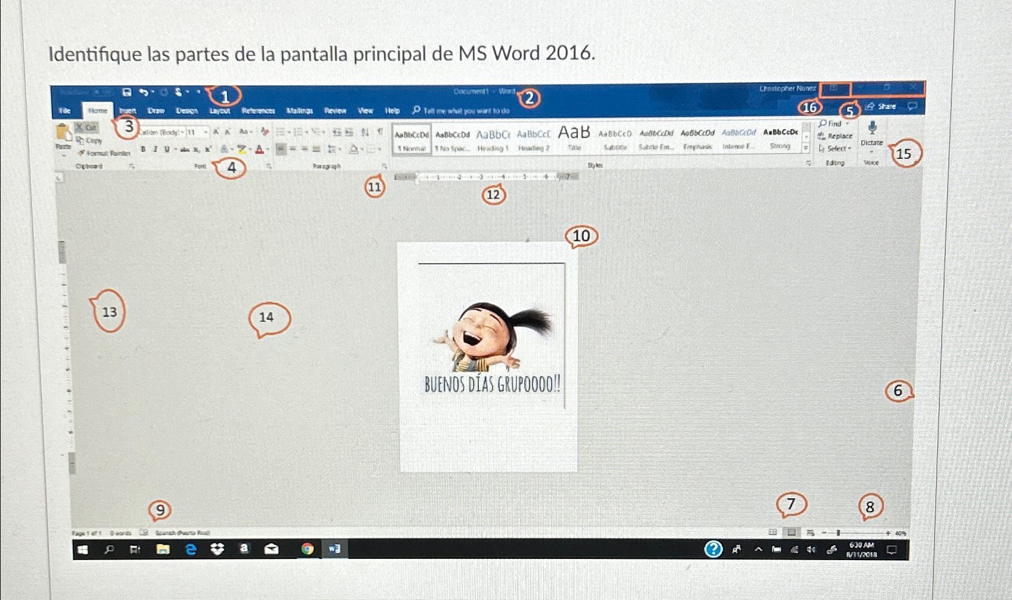The height and width of the screenshot is (600, 1012).
Task: Click the red Font Color A button
Action: point(260,149)
